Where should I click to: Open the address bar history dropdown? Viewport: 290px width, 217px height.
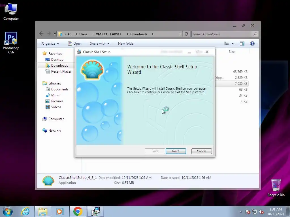(x=180, y=34)
